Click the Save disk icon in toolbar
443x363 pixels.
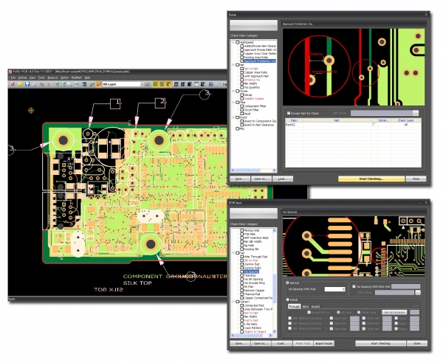(26, 84)
